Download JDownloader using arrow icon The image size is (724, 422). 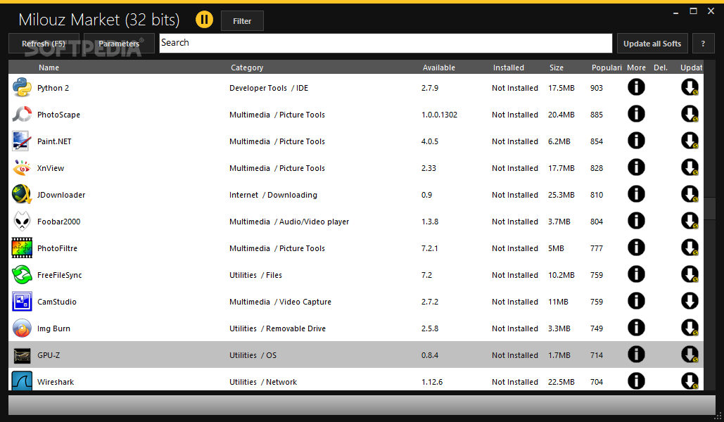(690, 194)
